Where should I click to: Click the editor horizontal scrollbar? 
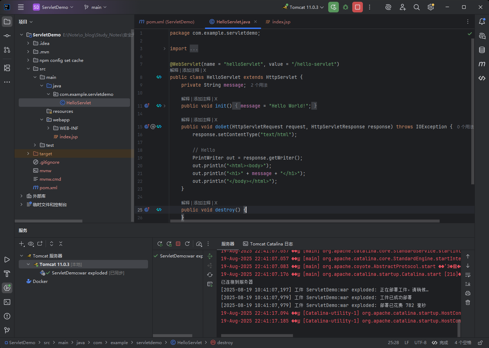tap(305, 221)
